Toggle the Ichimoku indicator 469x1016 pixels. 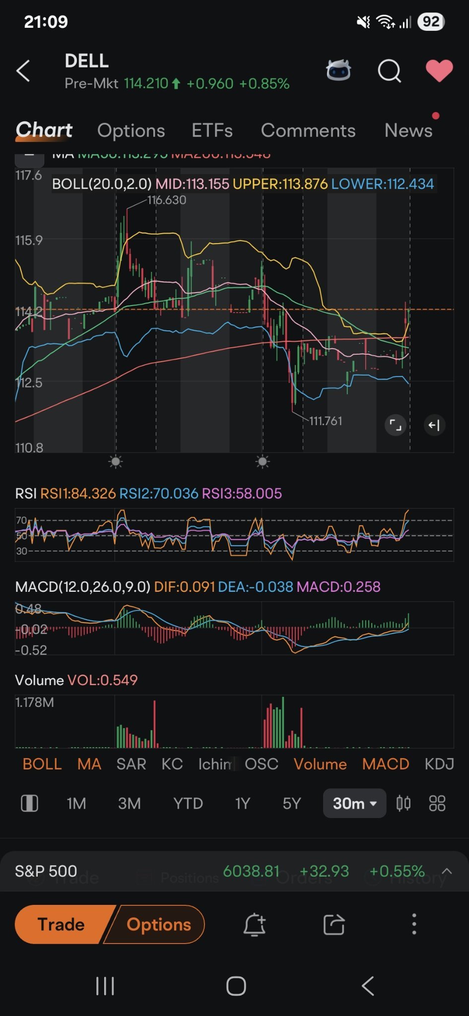click(215, 764)
